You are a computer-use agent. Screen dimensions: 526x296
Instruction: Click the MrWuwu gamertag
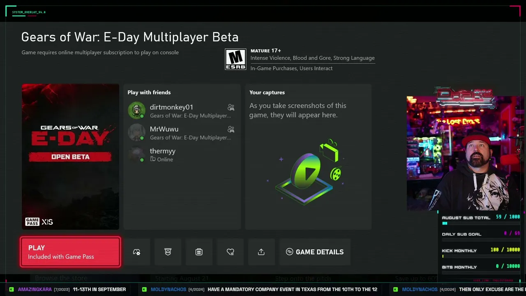point(164,129)
